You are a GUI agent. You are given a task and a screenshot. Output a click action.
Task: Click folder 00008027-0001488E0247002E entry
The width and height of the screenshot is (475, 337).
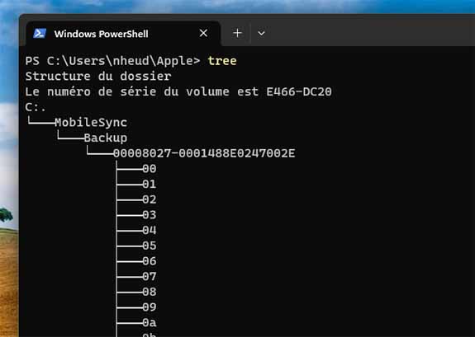(x=204, y=153)
